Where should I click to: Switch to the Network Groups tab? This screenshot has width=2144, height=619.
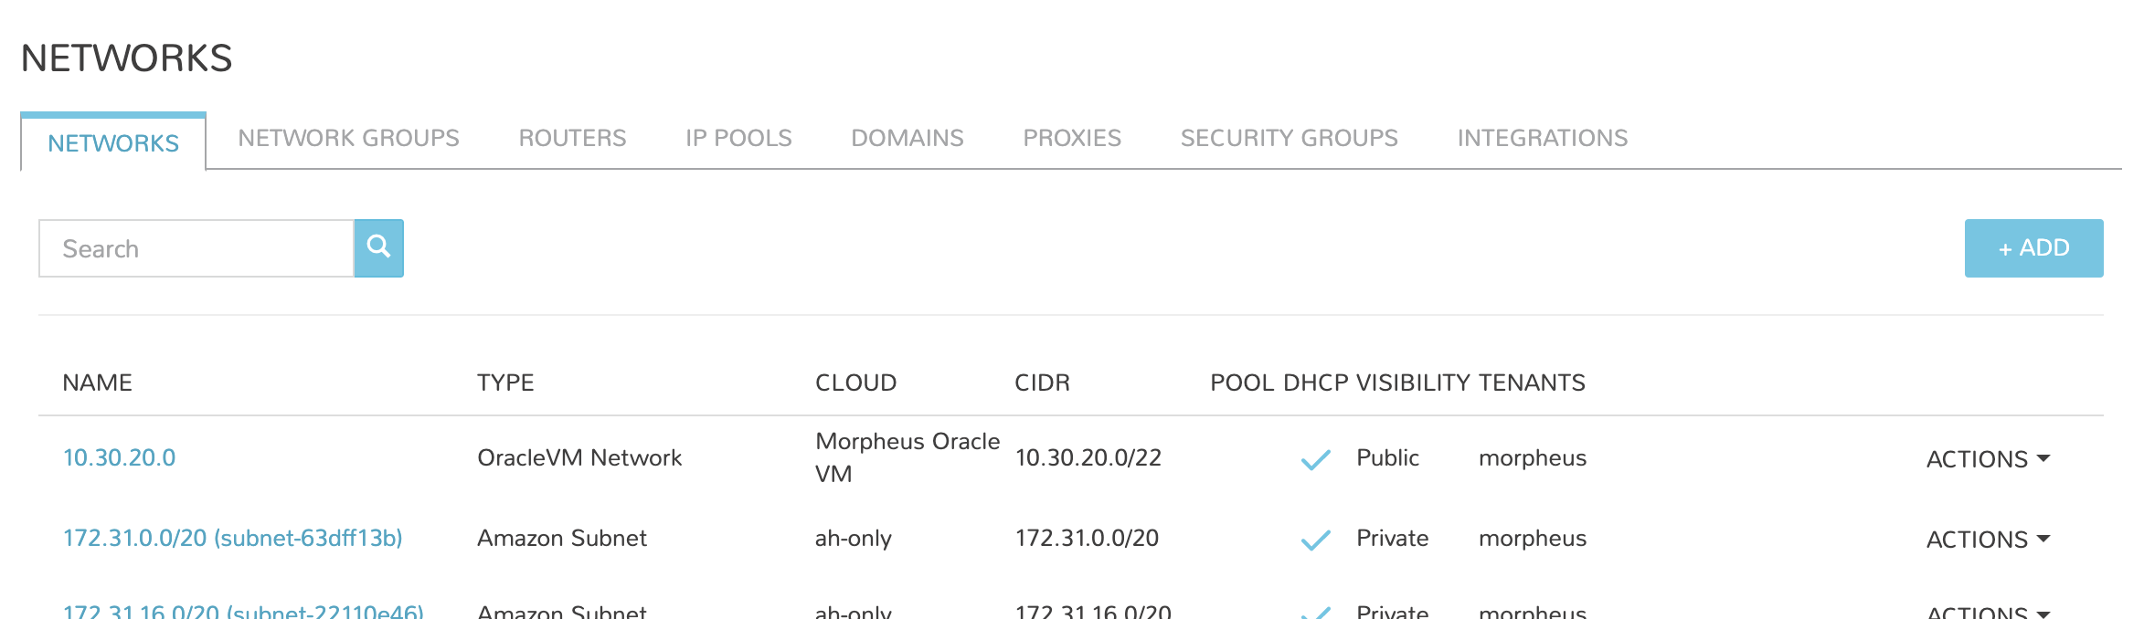348,138
